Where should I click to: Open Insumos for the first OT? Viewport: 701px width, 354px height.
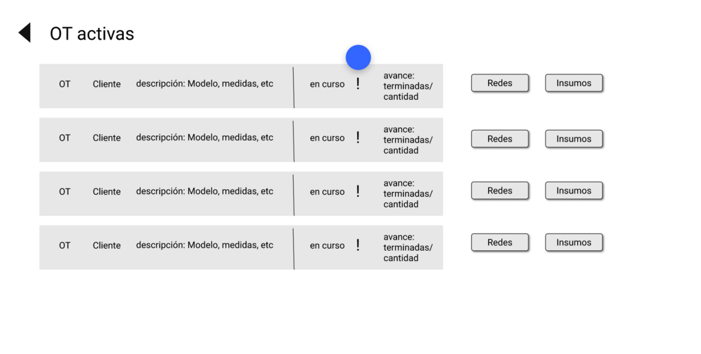[574, 83]
